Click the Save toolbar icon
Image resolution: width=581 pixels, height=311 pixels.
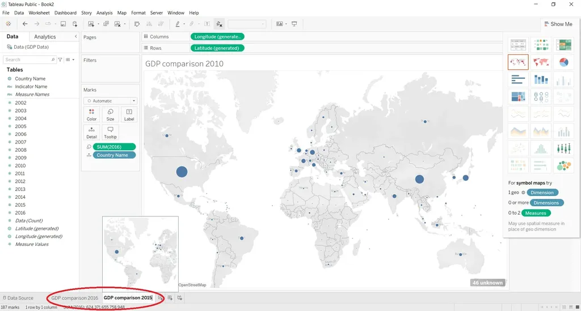(x=62, y=24)
